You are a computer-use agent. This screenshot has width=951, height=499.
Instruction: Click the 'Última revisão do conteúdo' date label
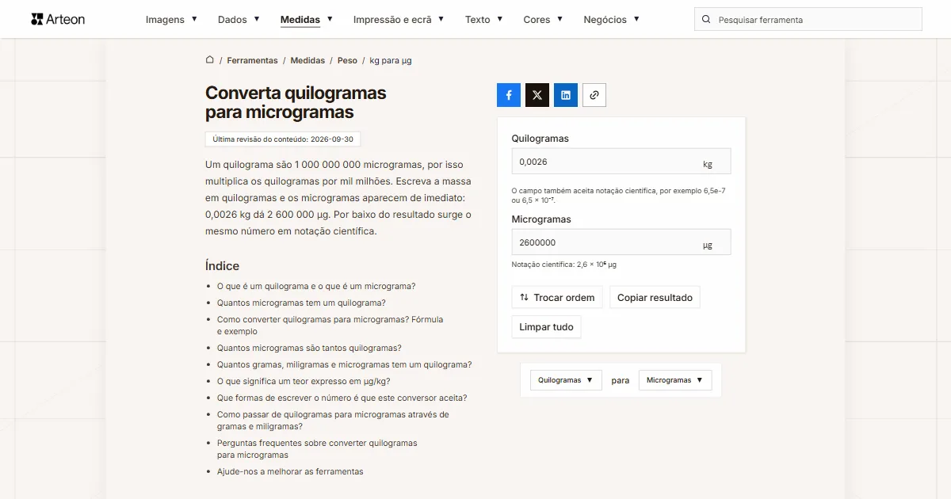click(283, 139)
